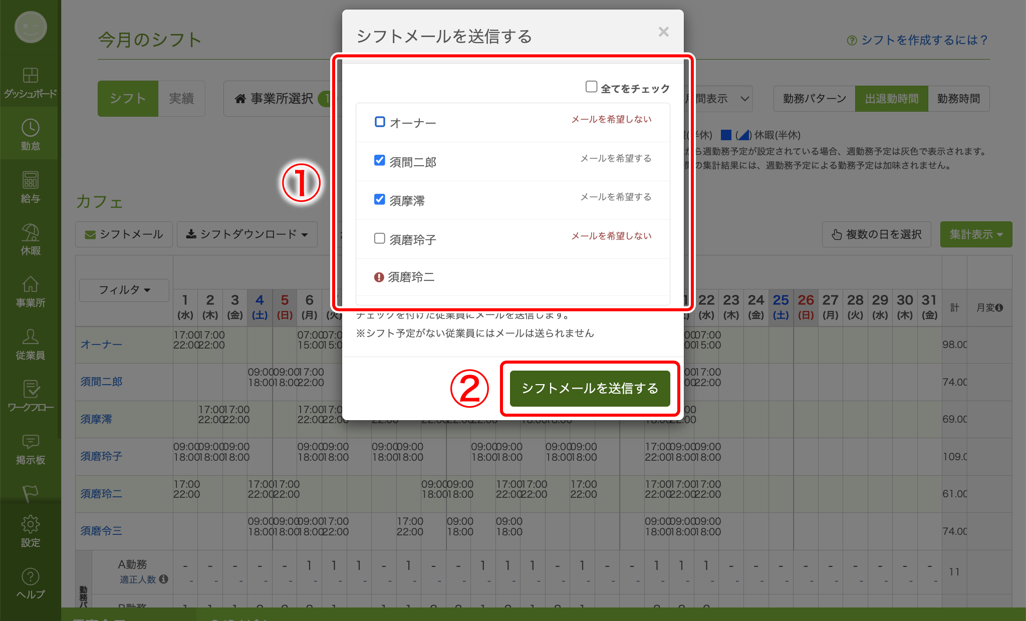1026x621 pixels.
Task: Open the 設定 (settings) from sidebar
Action: click(x=30, y=530)
